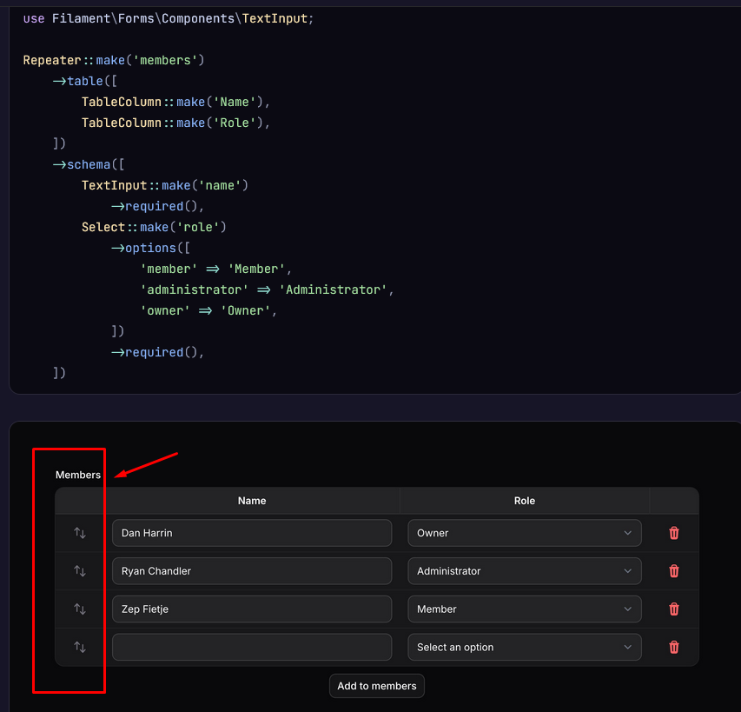Focus the empty name input field
741x712 pixels.
pos(252,647)
